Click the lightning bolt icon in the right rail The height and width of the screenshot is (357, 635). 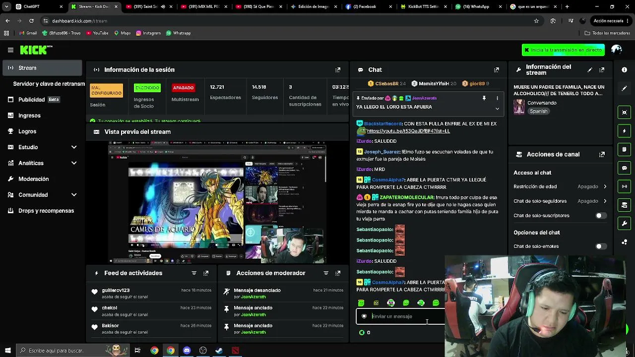pyautogui.click(x=625, y=131)
